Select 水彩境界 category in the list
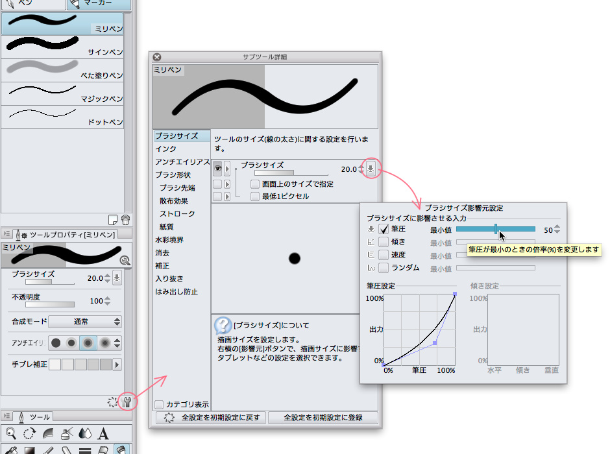This screenshot has width=610, height=454. (x=169, y=240)
